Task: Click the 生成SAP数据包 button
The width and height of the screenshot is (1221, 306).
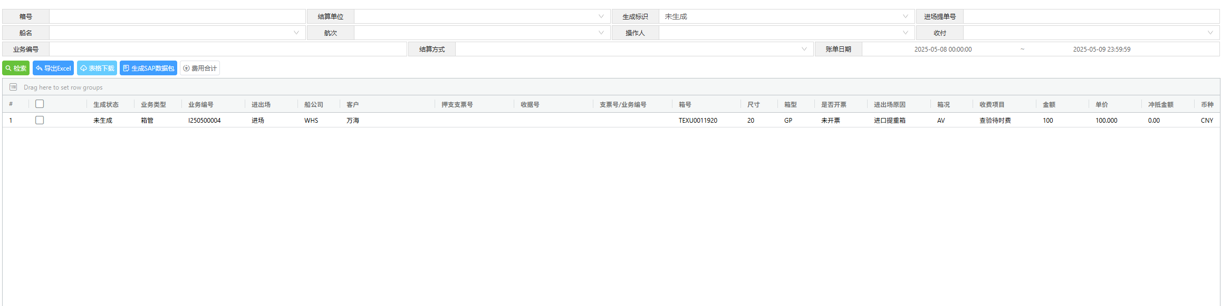Action: (148, 68)
